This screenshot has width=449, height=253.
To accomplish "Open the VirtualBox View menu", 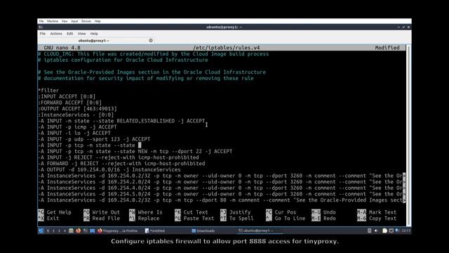I will coord(65,21).
